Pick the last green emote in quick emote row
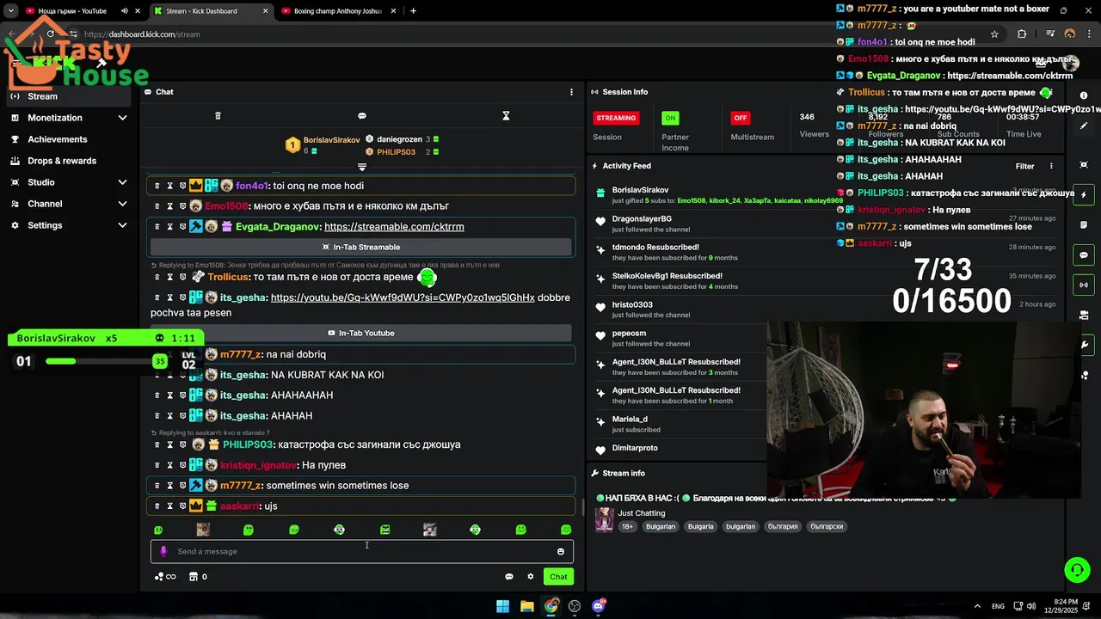 [x=566, y=530]
